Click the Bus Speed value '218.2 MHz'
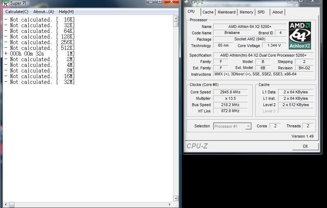 (230, 105)
